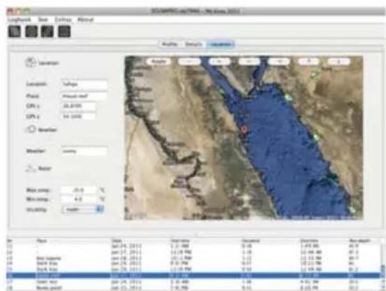The width and height of the screenshot is (386, 291).
Task: Click the Min temp field
Action: 79,199
